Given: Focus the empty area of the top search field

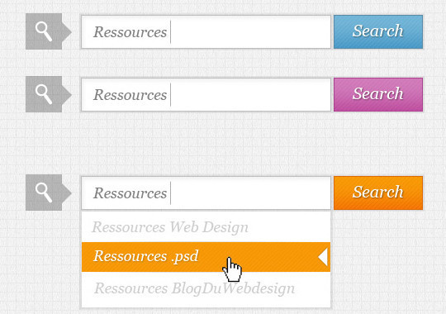Looking at the screenshot, I should coord(250,31).
